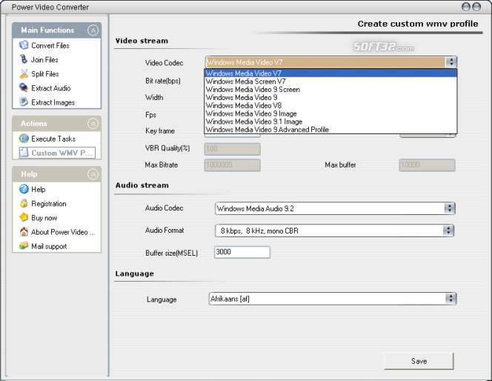The width and height of the screenshot is (492, 381).
Task: Open the Registration link
Action: (x=49, y=204)
